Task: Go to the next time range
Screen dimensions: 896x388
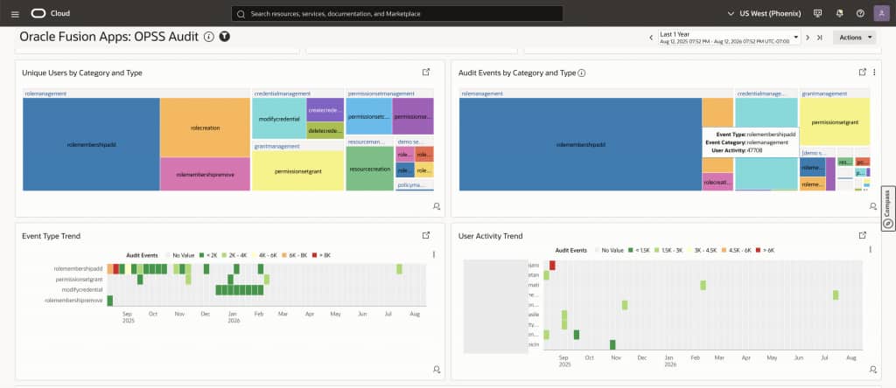Action: click(x=808, y=38)
